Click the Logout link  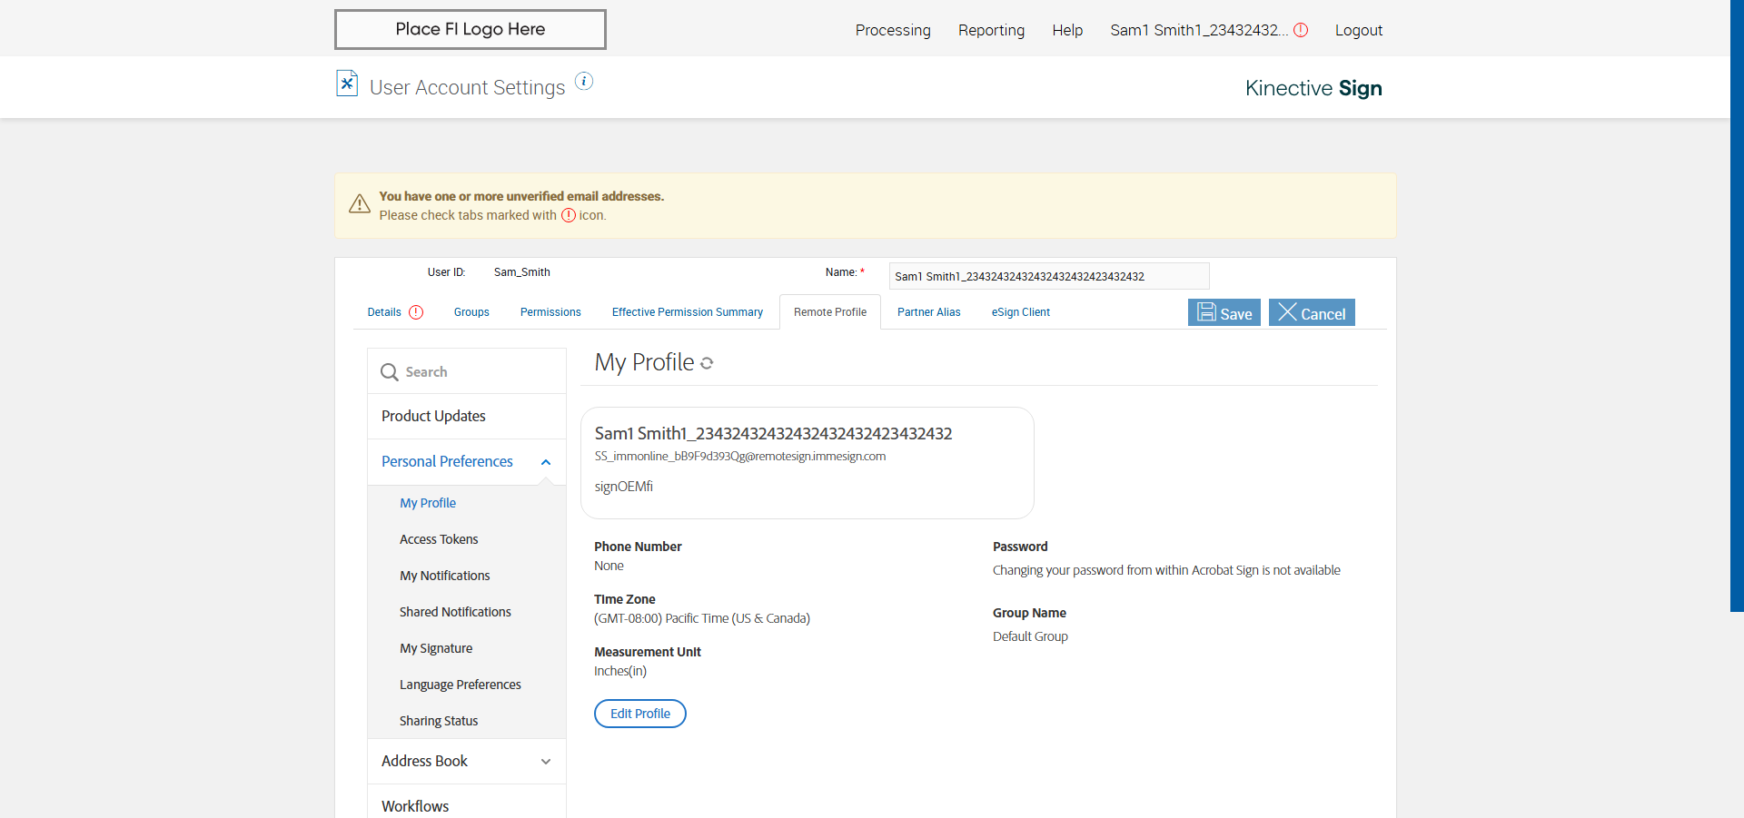pos(1358,30)
